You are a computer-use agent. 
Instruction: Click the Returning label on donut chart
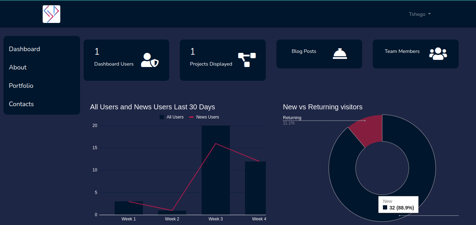click(292, 118)
